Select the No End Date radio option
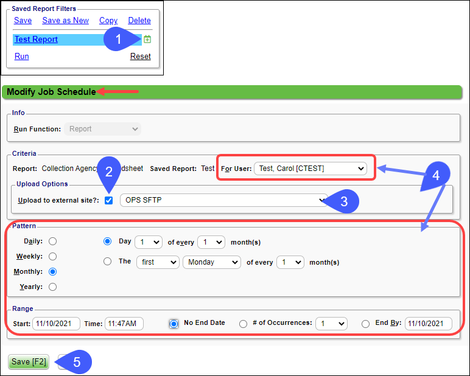Viewport: 470px width, 376px height. coord(174,324)
